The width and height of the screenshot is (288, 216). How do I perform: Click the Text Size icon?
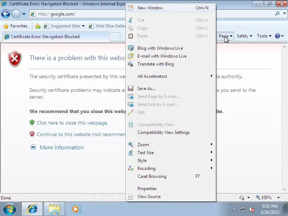[131, 152]
